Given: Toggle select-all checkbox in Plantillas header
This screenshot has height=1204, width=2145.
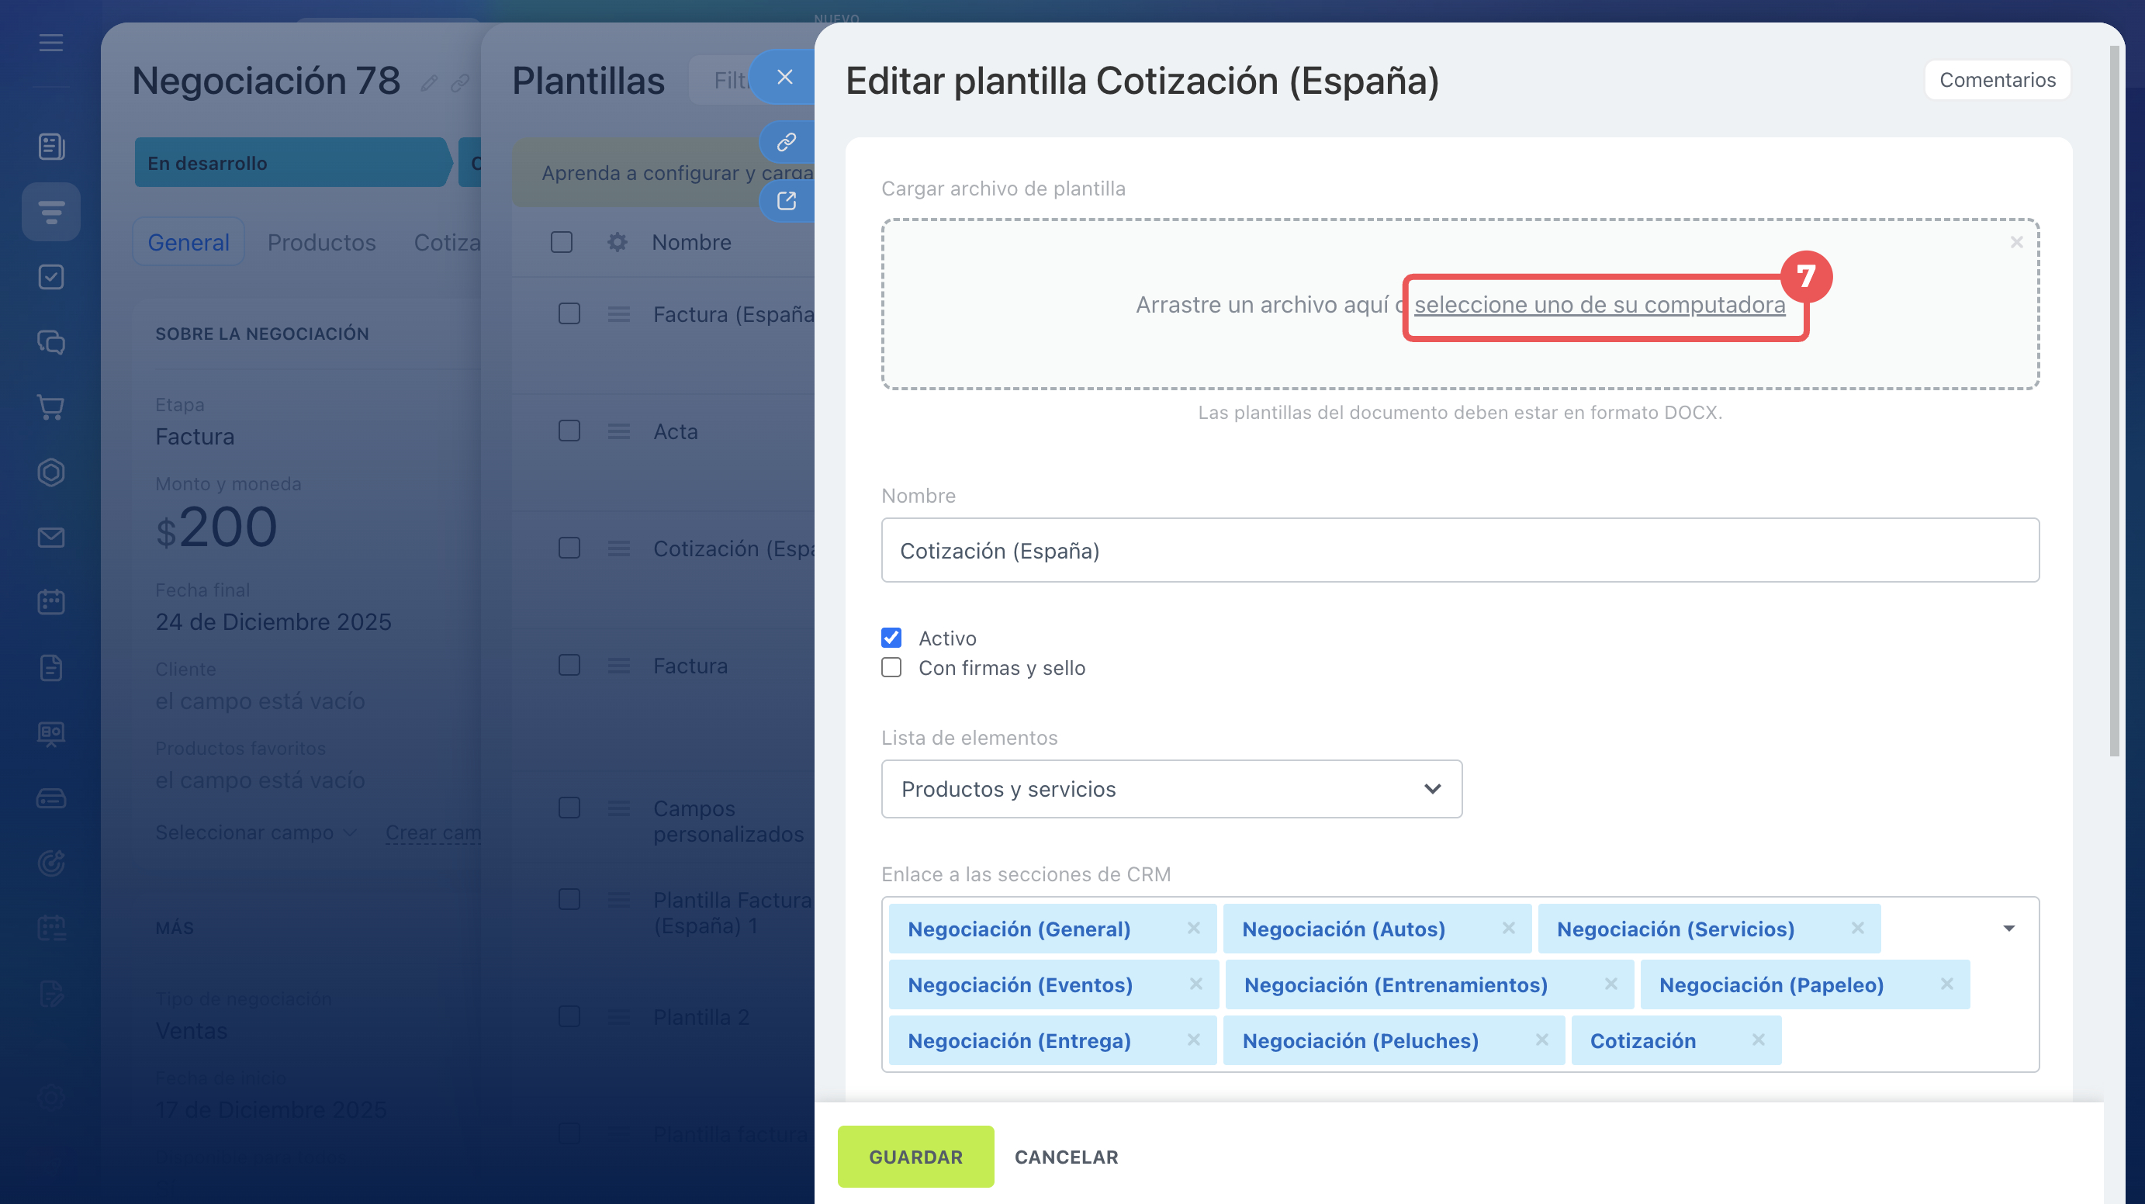Looking at the screenshot, I should [561, 242].
